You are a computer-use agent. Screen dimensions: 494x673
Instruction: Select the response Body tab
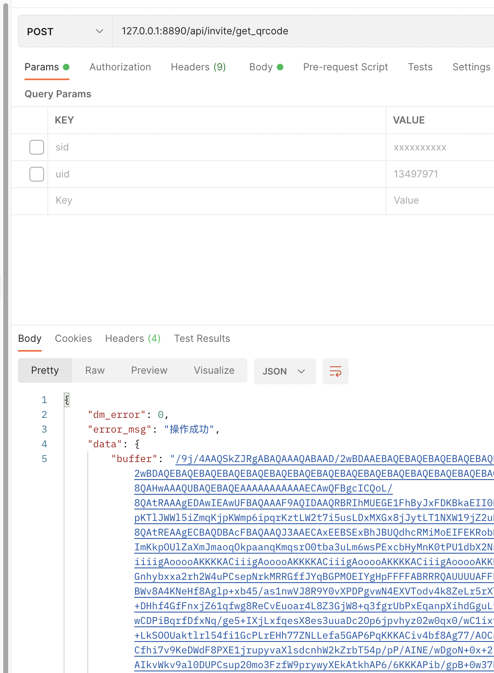30,339
